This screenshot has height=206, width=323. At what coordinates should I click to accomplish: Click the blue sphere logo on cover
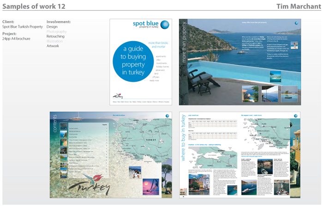coord(165,24)
